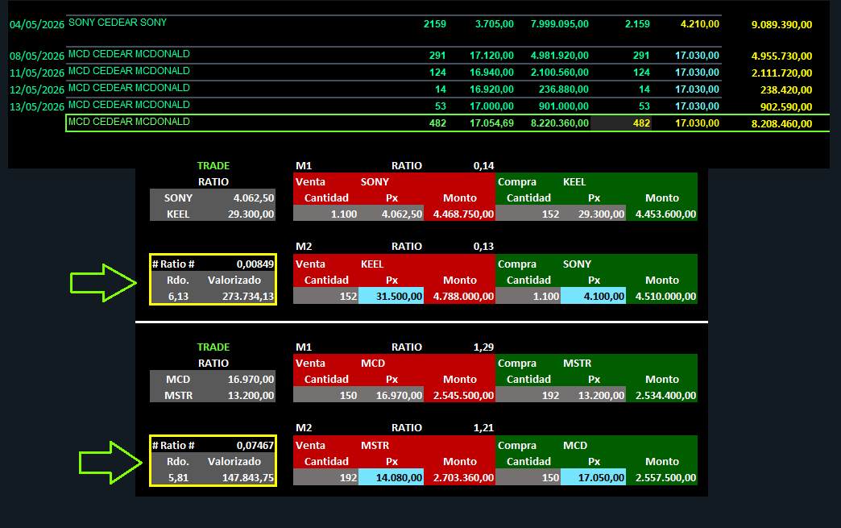Click the Valorizado value 147.843,75

pyautogui.click(x=248, y=477)
